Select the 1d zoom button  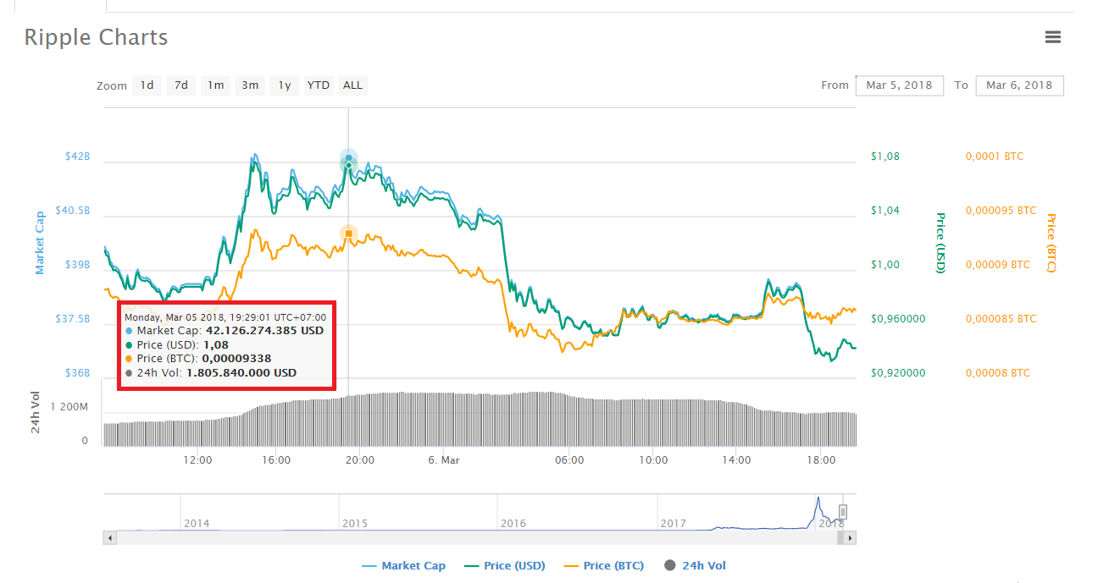[147, 85]
